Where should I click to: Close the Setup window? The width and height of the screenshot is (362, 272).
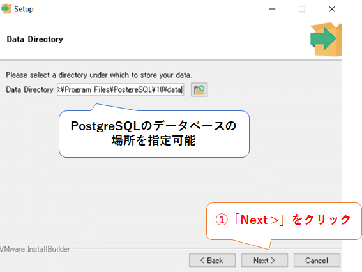click(x=332, y=9)
